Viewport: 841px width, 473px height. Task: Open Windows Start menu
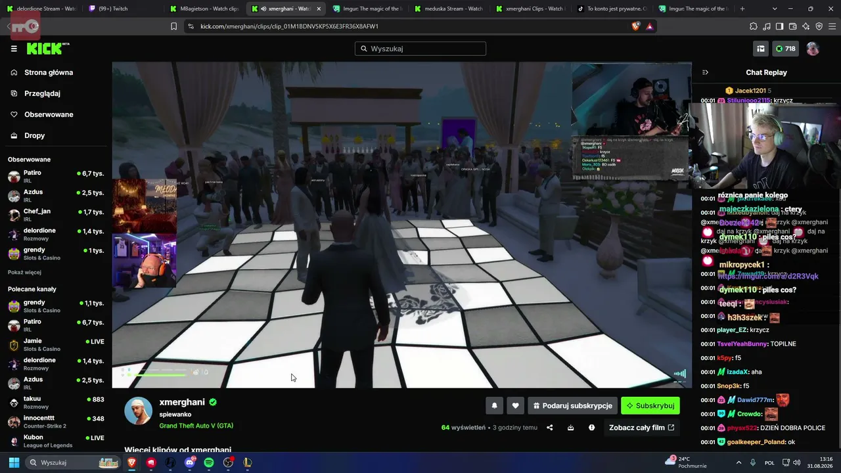click(x=14, y=462)
